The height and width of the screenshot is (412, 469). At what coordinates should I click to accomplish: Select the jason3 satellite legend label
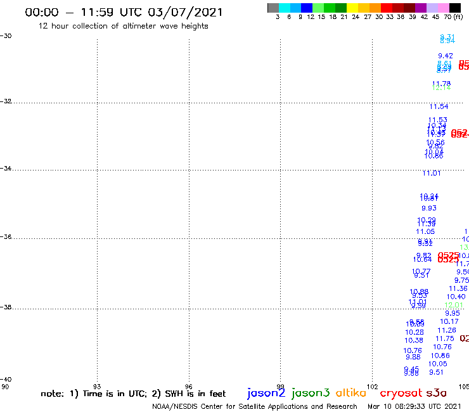[311, 393]
